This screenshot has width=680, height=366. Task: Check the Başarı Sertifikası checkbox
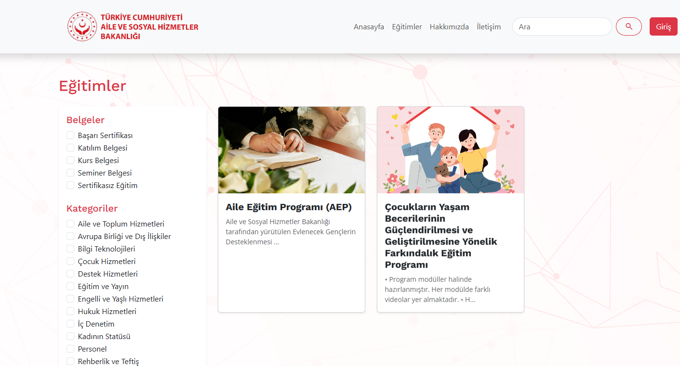(x=70, y=136)
